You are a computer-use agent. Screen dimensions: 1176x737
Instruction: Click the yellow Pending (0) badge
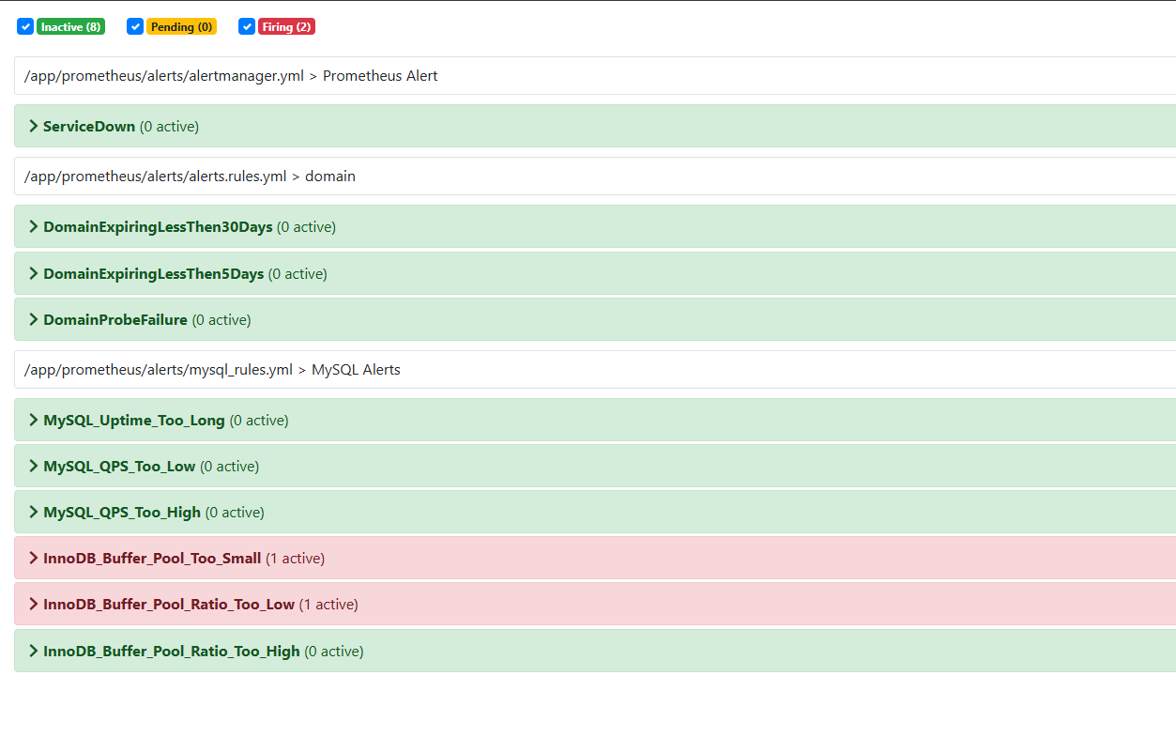coord(181,27)
